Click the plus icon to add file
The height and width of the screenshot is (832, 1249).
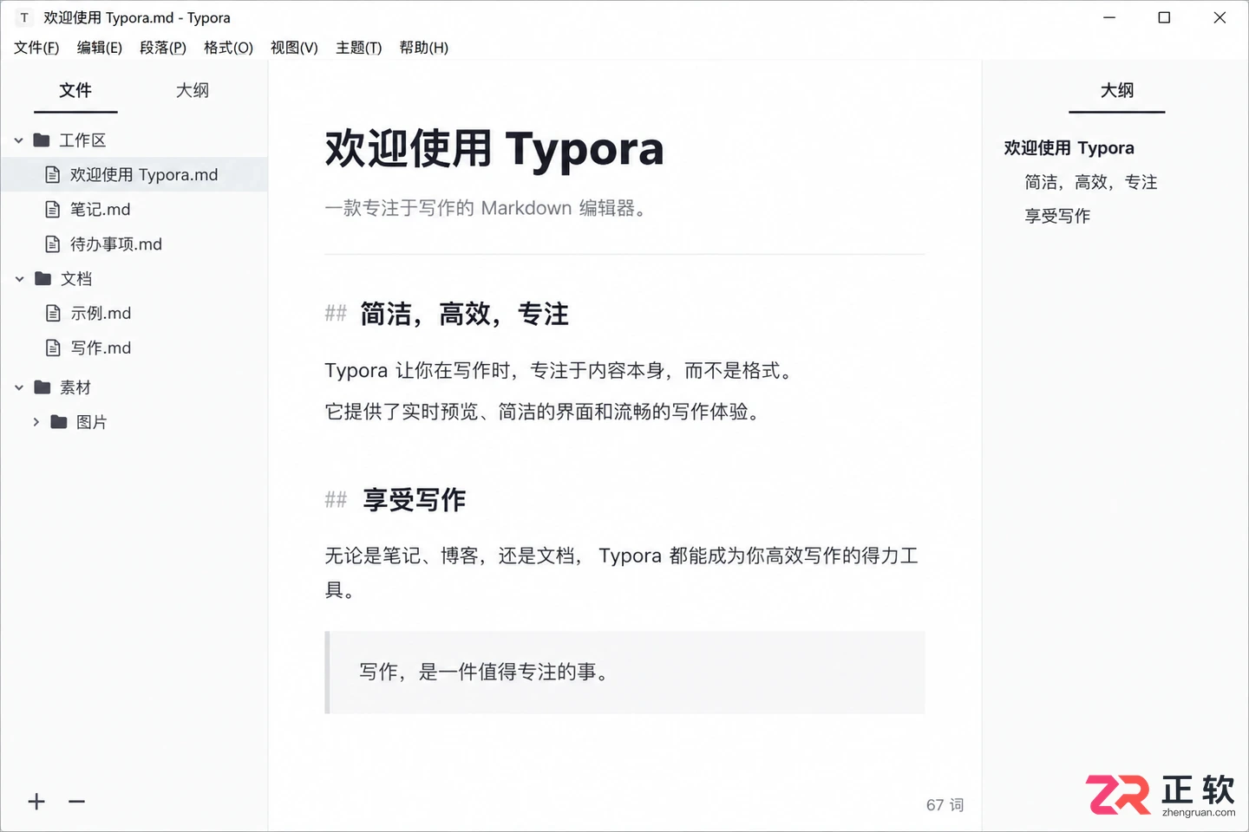point(36,802)
